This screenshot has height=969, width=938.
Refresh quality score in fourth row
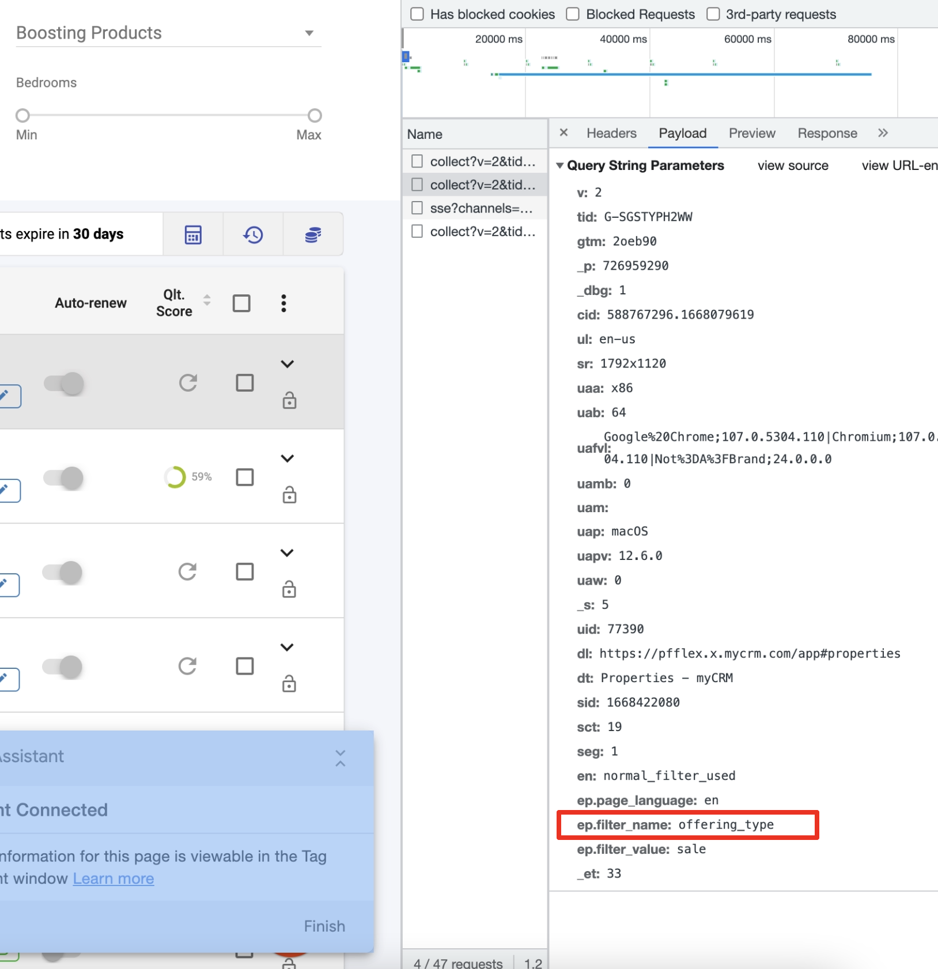click(188, 666)
